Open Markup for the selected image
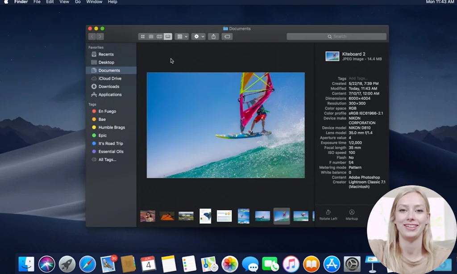 point(352,215)
